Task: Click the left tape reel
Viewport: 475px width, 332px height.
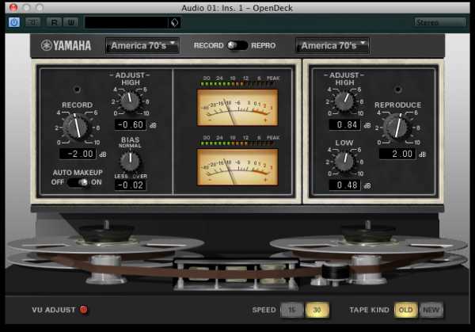Action: (x=106, y=244)
